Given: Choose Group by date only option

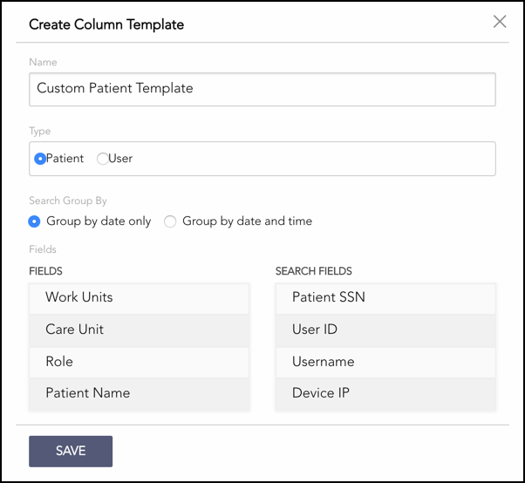Looking at the screenshot, I should tap(35, 221).
